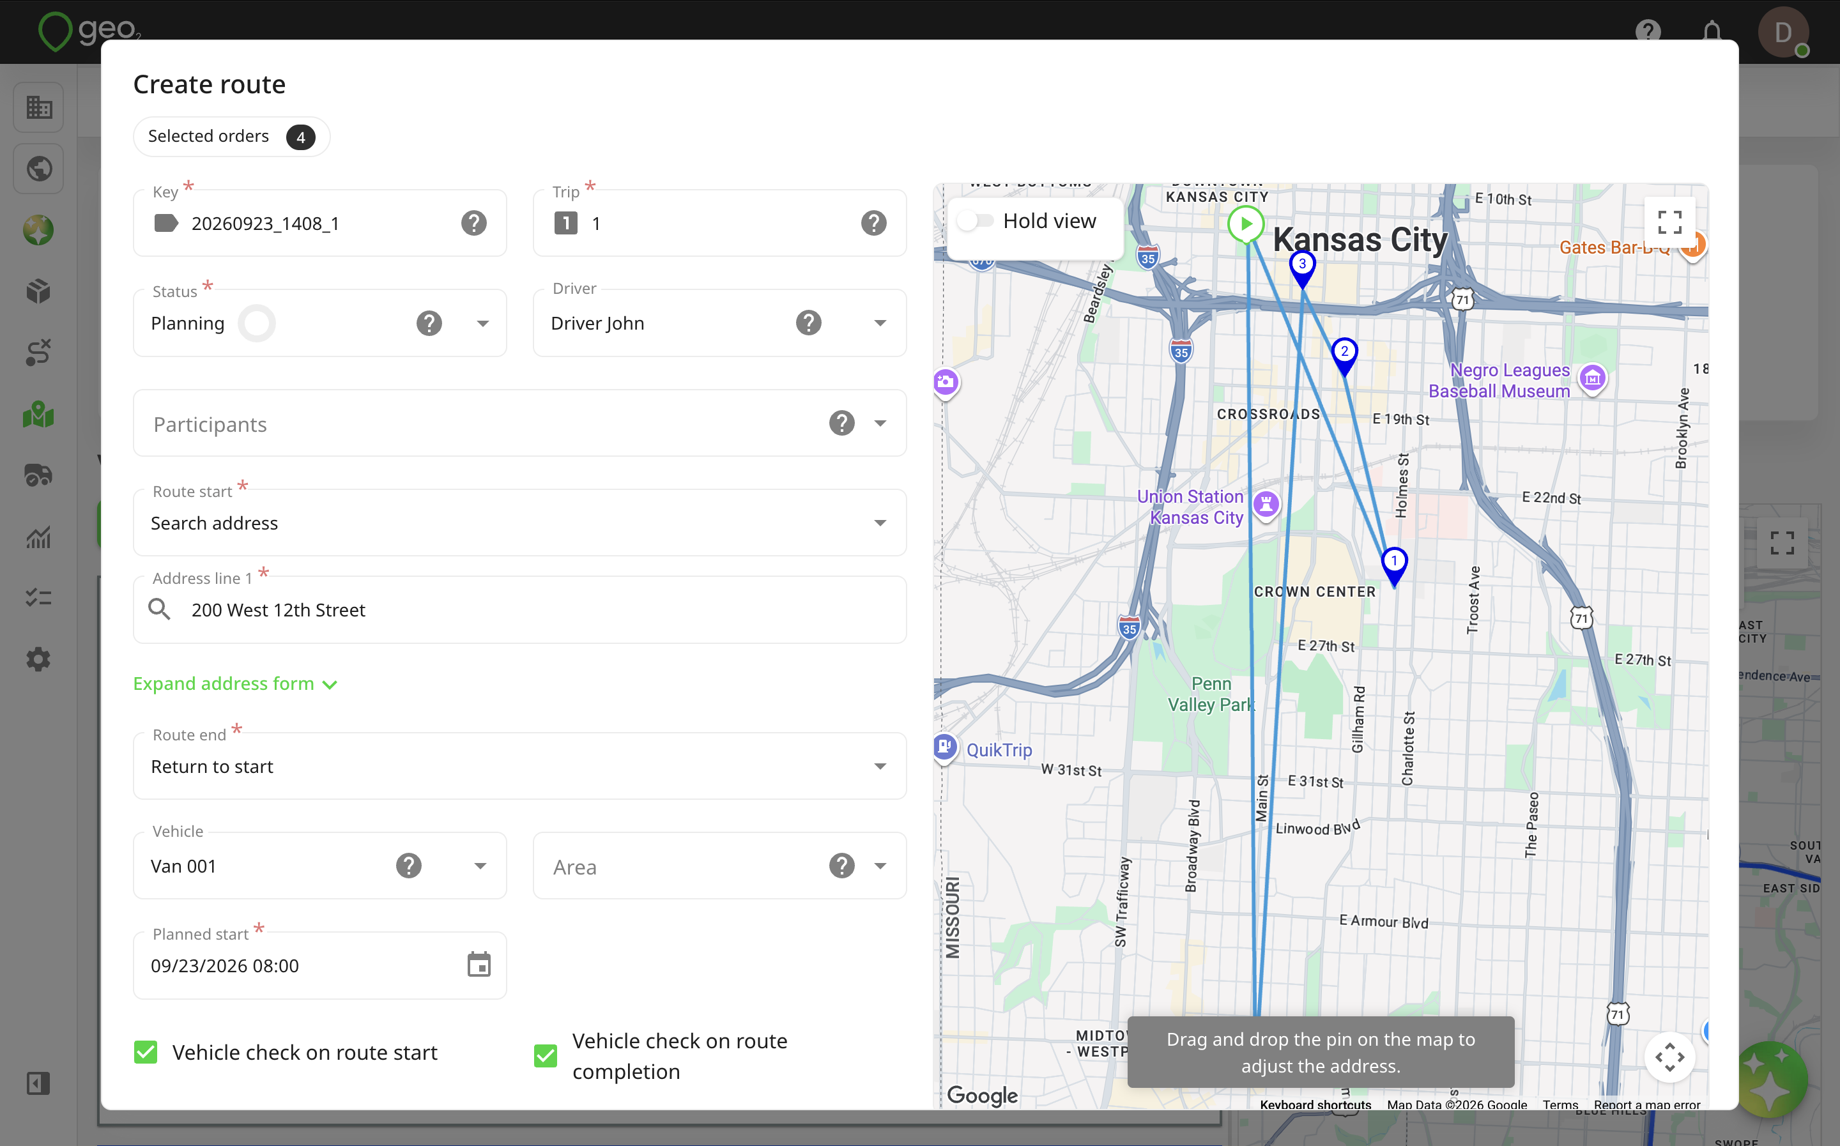Expand the map to fullscreen

1669,222
